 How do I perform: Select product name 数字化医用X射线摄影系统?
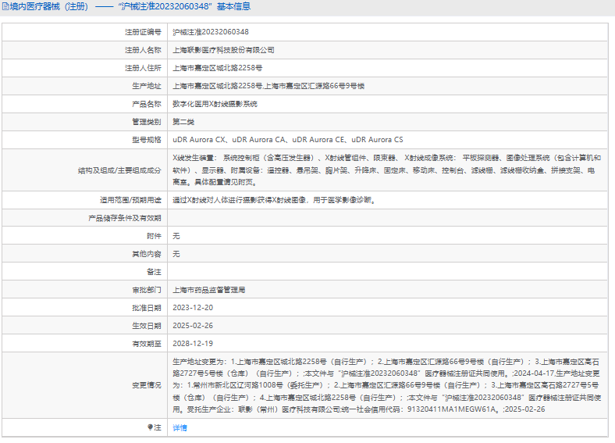coord(215,104)
